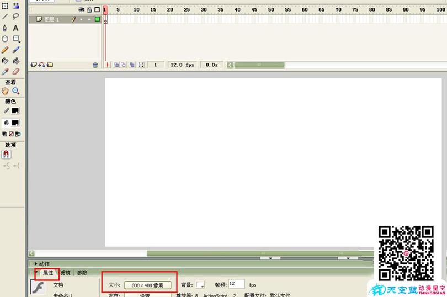447x297 pixels.
Task: Click the Center Frame button
Action: tap(108, 65)
